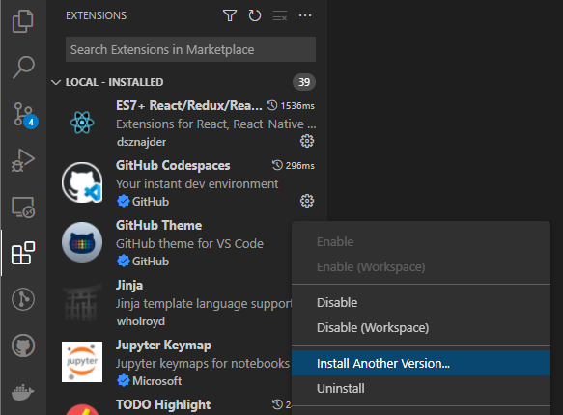Screen dimensions: 563x415
Task: Click publisher name wholroyd
Action: pos(140,321)
